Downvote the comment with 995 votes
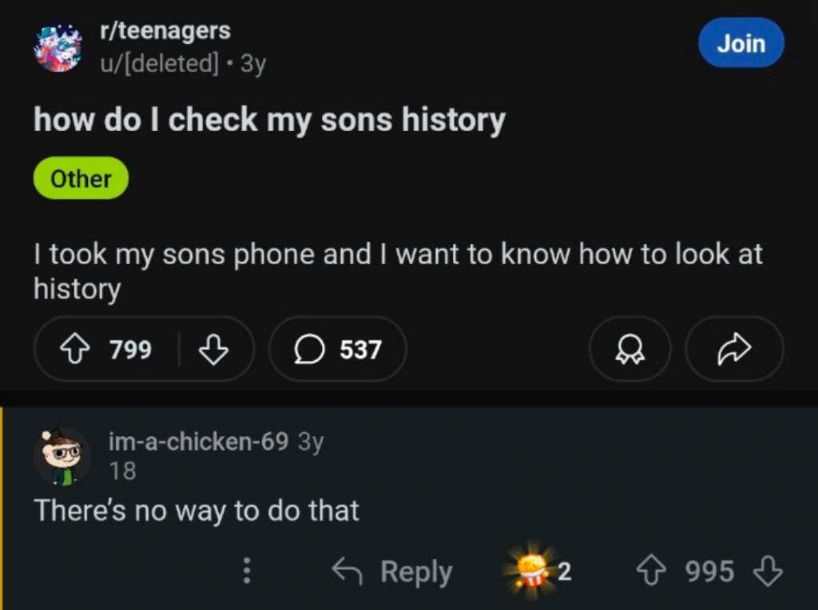The image size is (818, 610). tap(768, 572)
